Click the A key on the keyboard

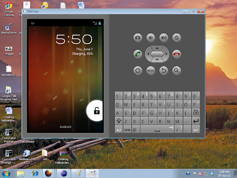coord(119,112)
